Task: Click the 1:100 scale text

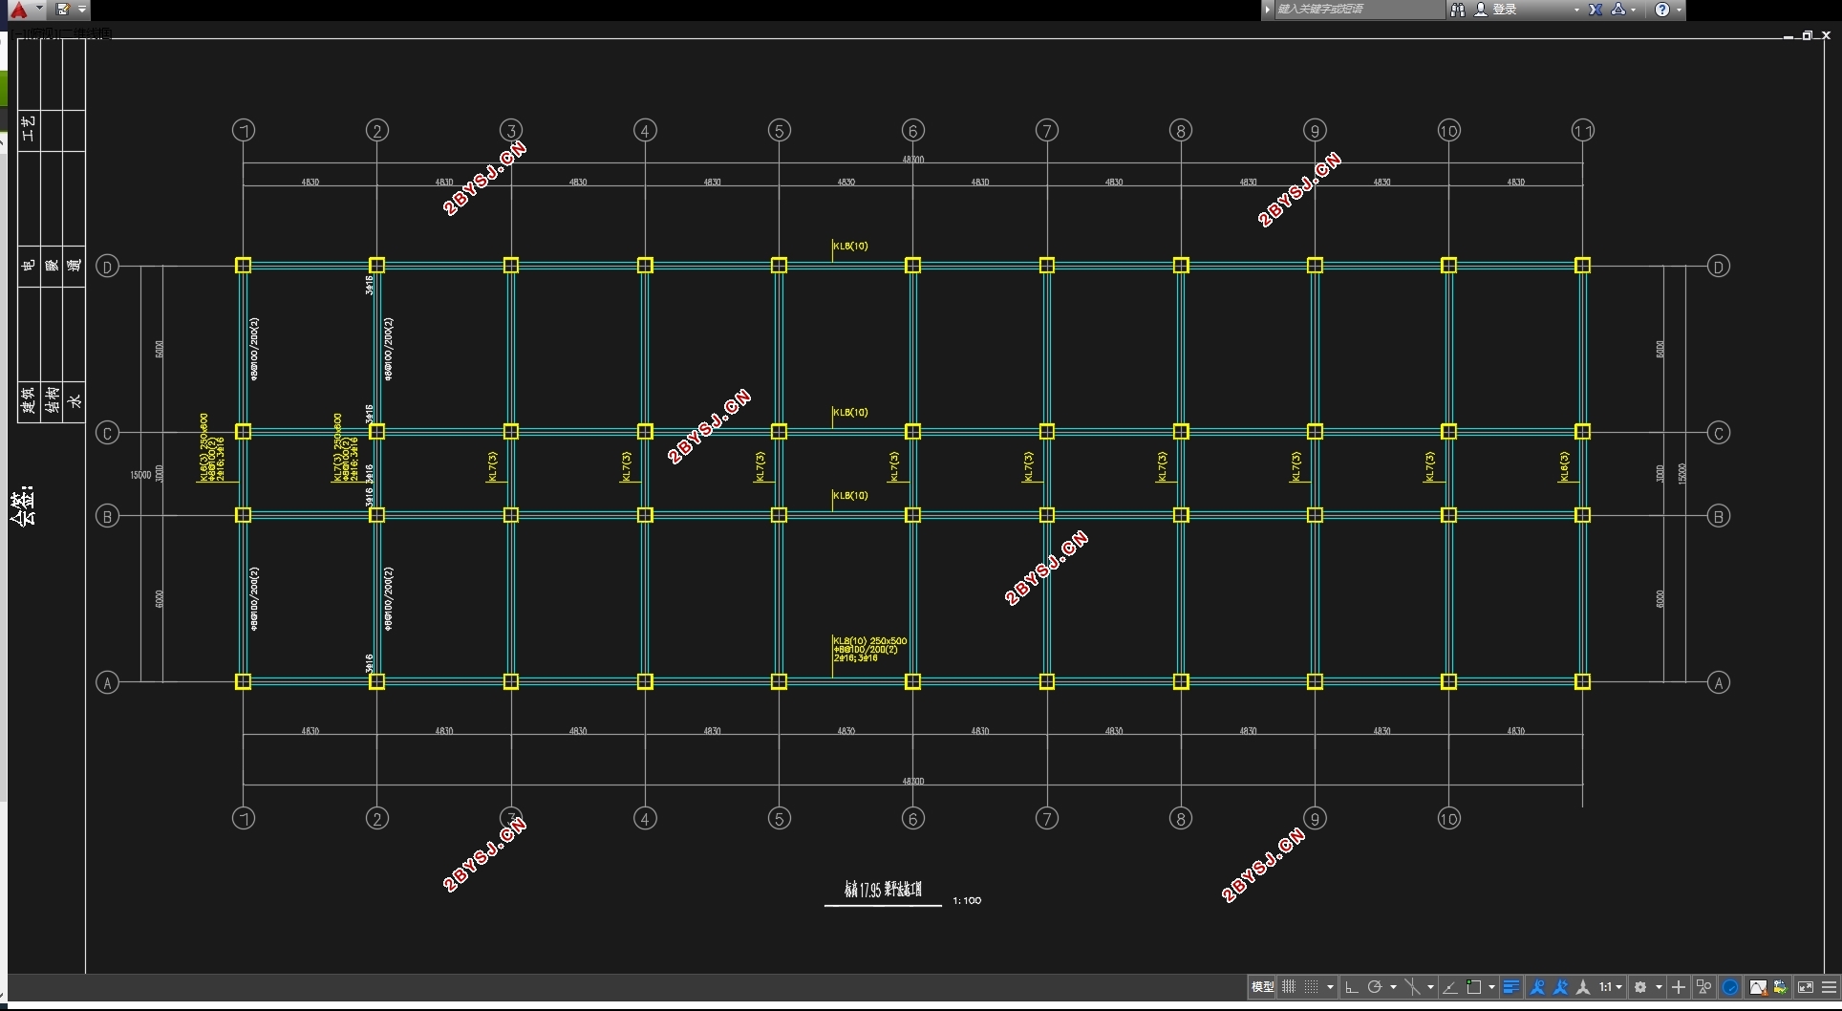Action: pos(967,900)
